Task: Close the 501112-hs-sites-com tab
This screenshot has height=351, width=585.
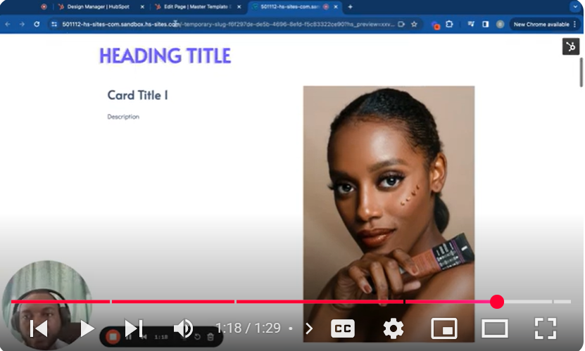Action: click(x=336, y=7)
